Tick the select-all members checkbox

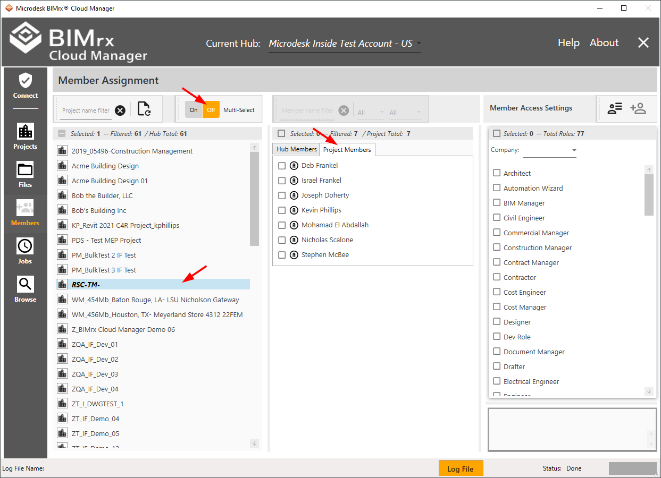[x=281, y=134]
